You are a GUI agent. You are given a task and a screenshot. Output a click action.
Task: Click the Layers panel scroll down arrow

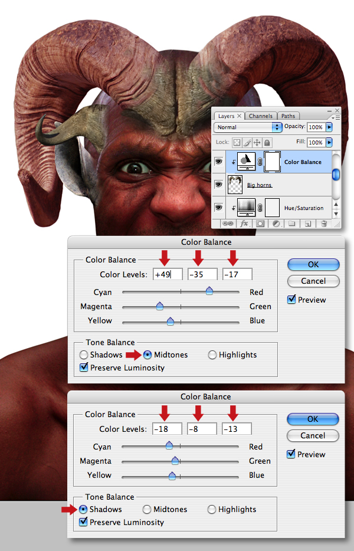click(x=336, y=214)
